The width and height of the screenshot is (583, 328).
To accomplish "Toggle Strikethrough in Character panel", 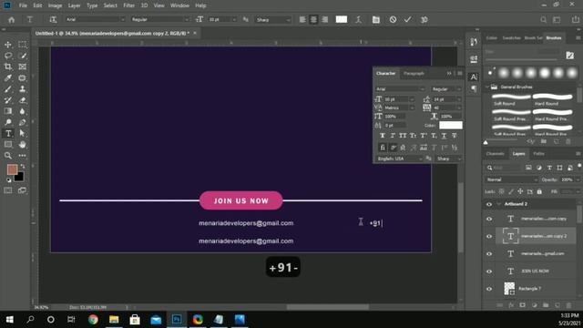I will [454, 136].
